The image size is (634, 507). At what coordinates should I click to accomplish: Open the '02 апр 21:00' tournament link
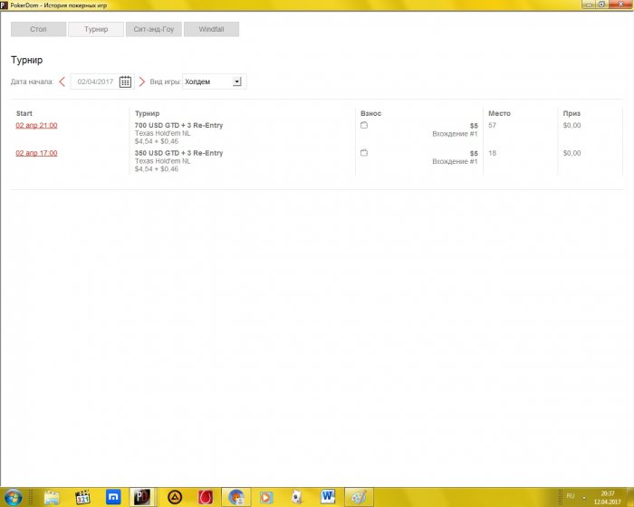click(36, 126)
